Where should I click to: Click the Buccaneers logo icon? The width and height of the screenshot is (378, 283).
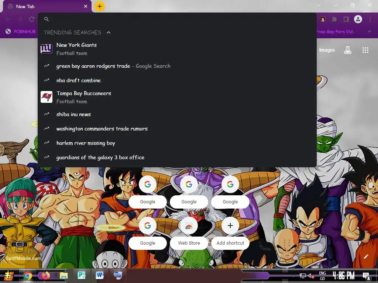[47, 97]
